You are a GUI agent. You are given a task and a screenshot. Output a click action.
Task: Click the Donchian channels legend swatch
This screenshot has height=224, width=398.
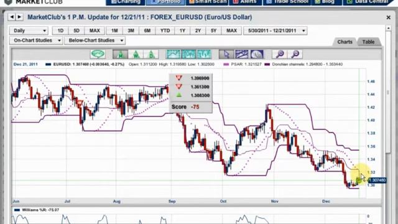(x=267, y=65)
